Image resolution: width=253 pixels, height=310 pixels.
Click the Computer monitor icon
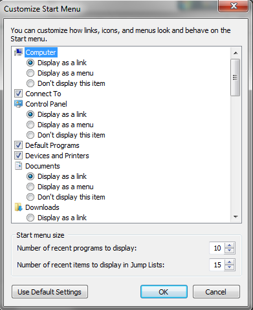click(x=18, y=52)
